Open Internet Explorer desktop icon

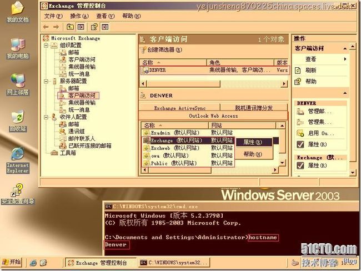(18, 160)
